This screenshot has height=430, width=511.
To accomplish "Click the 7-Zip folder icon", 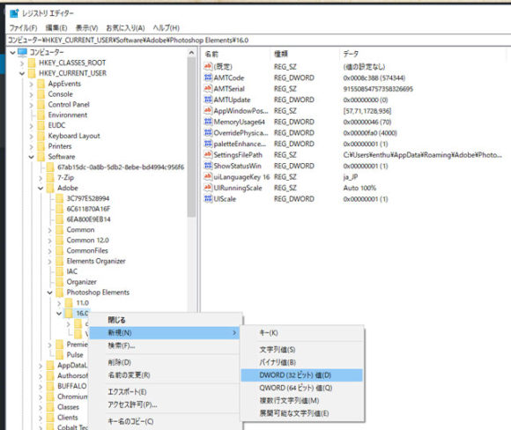I will [50, 177].
